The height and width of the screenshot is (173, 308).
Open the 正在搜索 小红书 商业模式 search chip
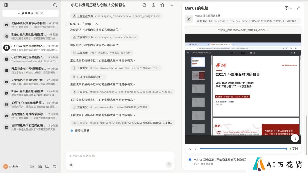(x=102, y=53)
